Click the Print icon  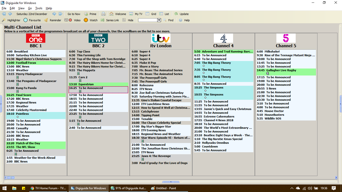(x=103, y=14)
